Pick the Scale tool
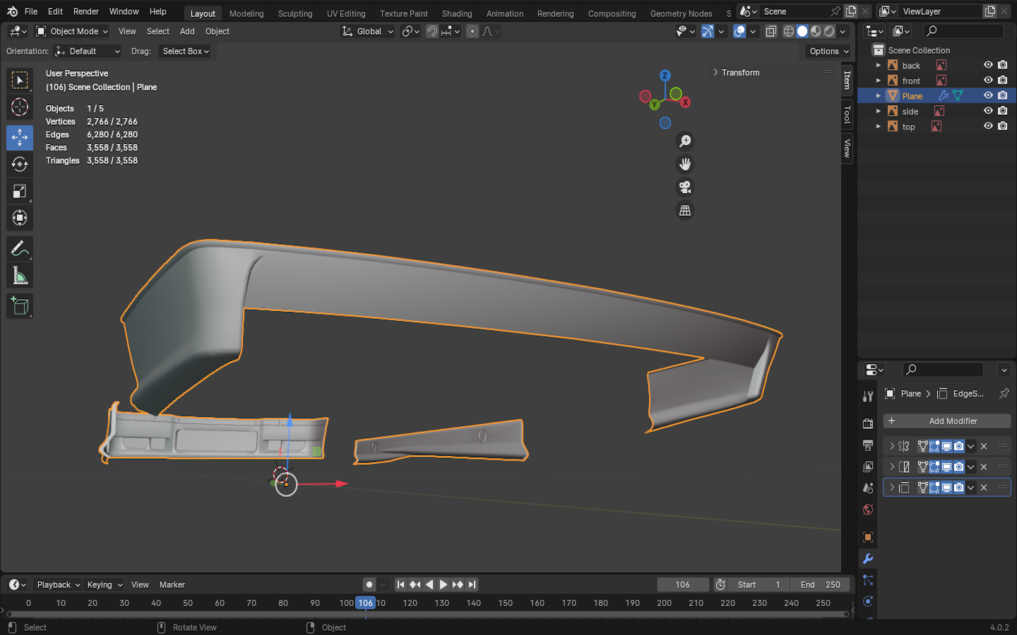 [x=20, y=191]
